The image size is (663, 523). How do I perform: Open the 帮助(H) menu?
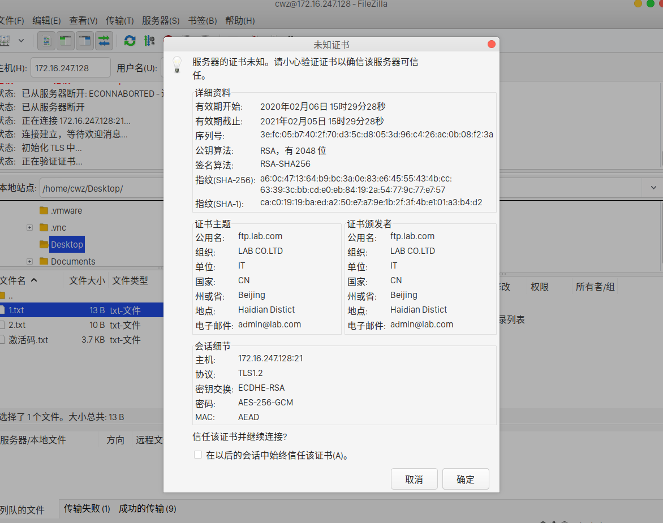(240, 21)
